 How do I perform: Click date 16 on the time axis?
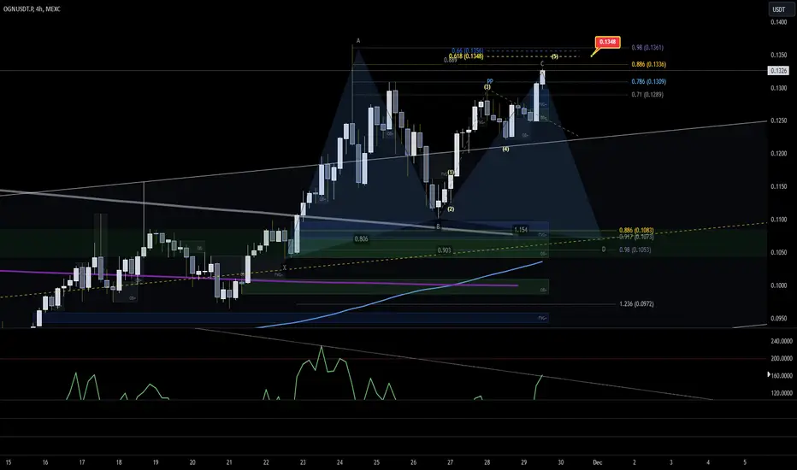click(45, 462)
